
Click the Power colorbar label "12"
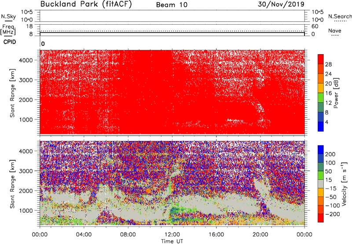[328, 103]
